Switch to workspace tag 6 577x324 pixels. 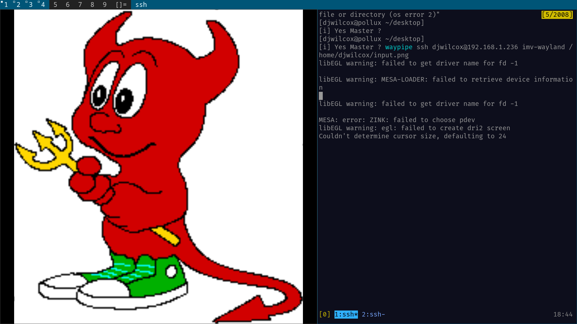68,5
